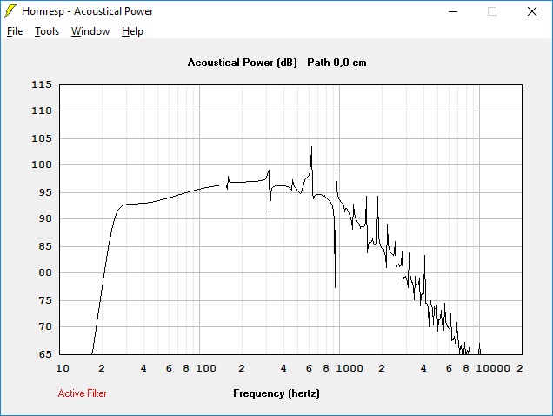Open the File menu
553x416 pixels.
15,31
